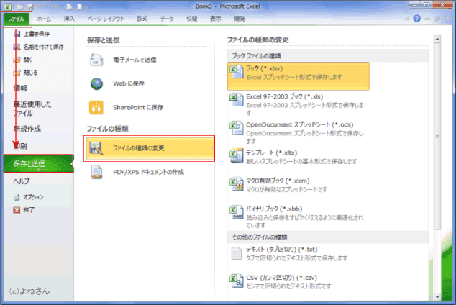Screen dimensions: 456x305
Task: Click the print preview icon in quick access toolbar
Action: (x=70, y=6)
